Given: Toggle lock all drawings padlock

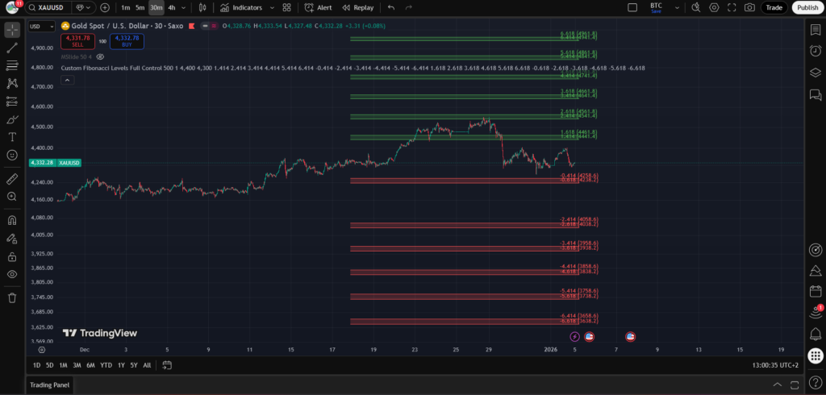Looking at the screenshot, I should click(x=12, y=256).
